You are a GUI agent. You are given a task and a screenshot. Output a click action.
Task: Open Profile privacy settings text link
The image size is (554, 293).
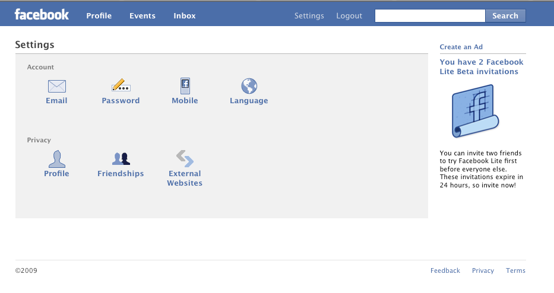[x=56, y=174]
